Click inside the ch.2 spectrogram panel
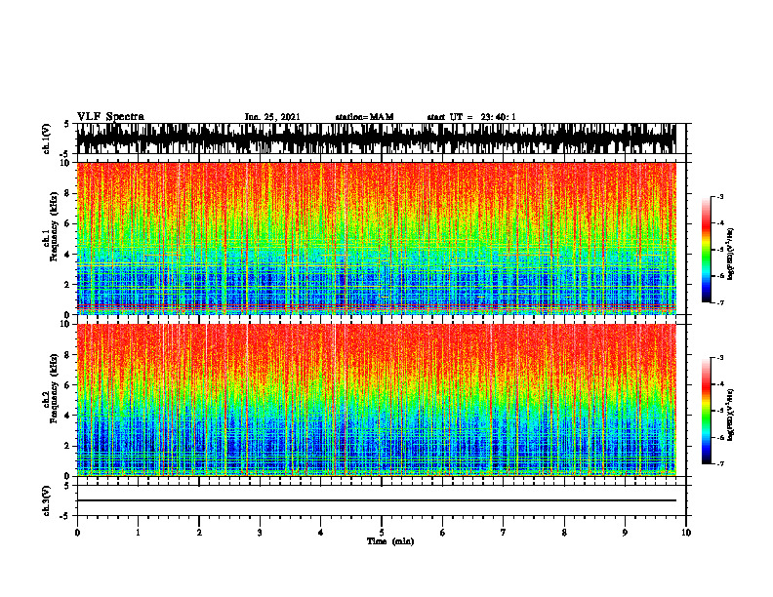Viewport: 773px width, 597px height. [376, 400]
